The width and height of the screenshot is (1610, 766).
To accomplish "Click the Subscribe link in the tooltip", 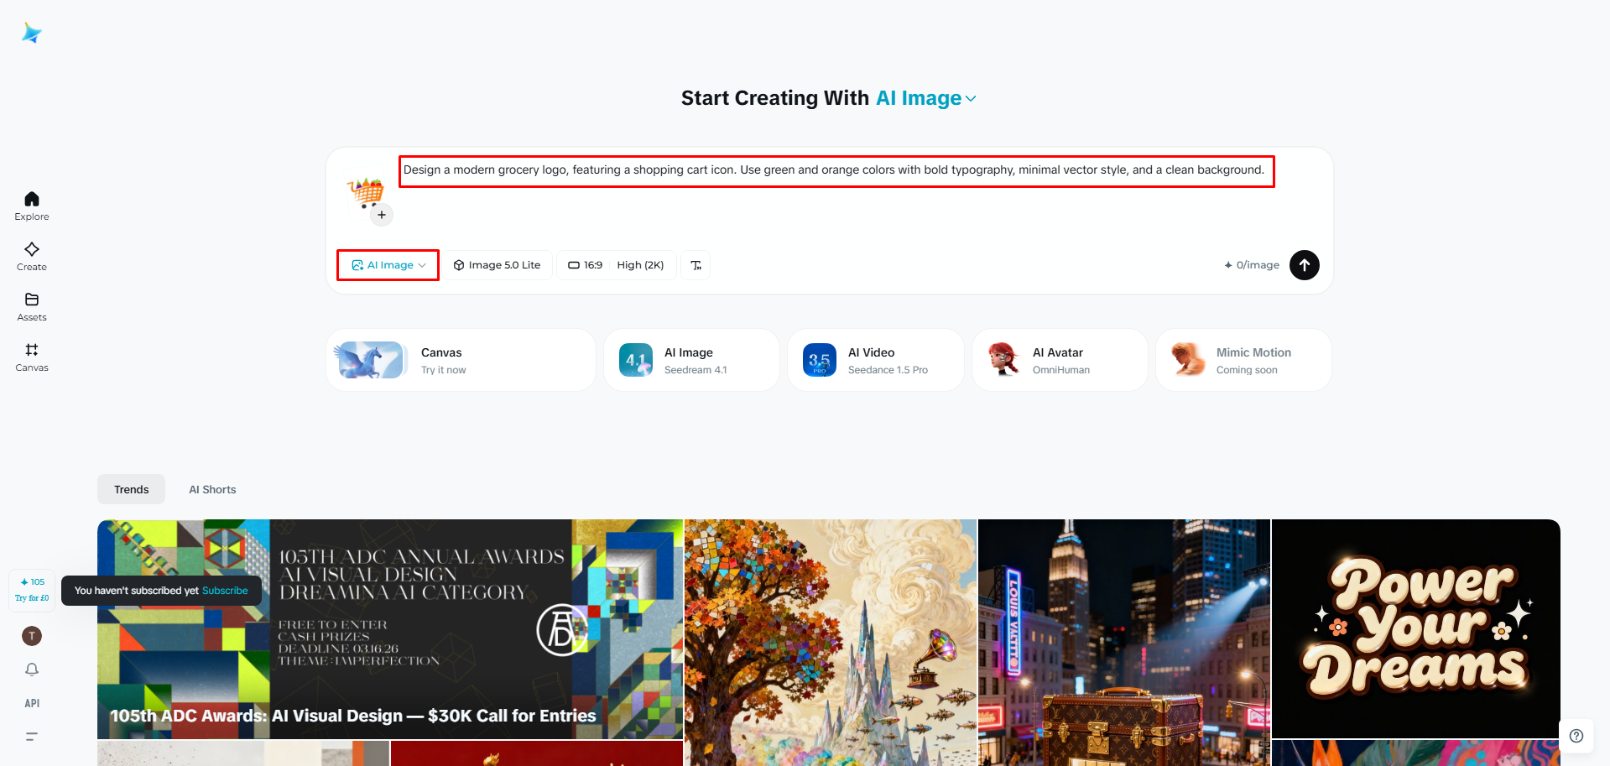I will coord(224,591).
